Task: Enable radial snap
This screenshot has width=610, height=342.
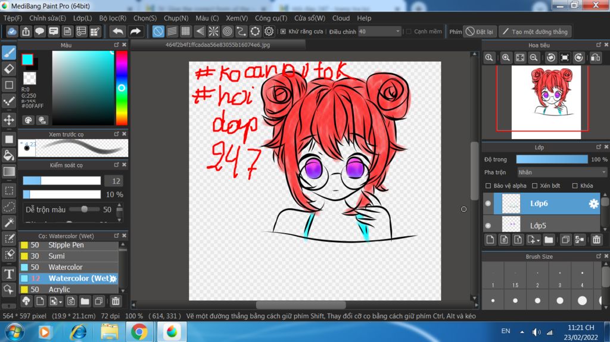Action: coord(214,32)
